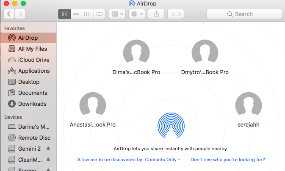Open the Action gear menu
The width and height of the screenshot is (285, 171).
pos(137,14)
